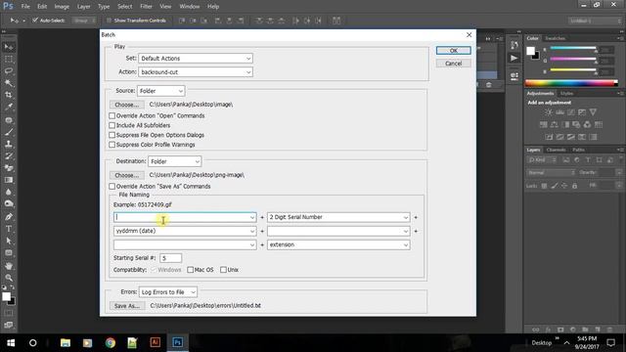Open the Layer menu
Image resolution: width=626 pixels, height=352 pixels.
click(x=83, y=7)
